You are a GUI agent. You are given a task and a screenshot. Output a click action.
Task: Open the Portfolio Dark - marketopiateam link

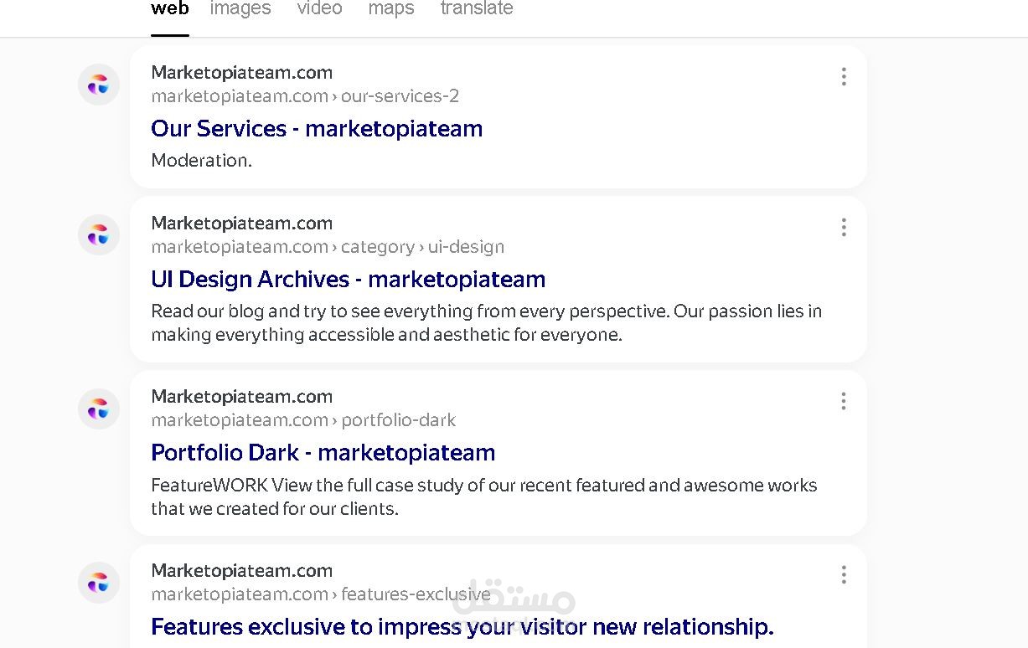pyautogui.click(x=323, y=452)
